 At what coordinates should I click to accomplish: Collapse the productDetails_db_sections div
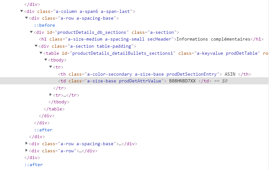[x=31, y=32]
